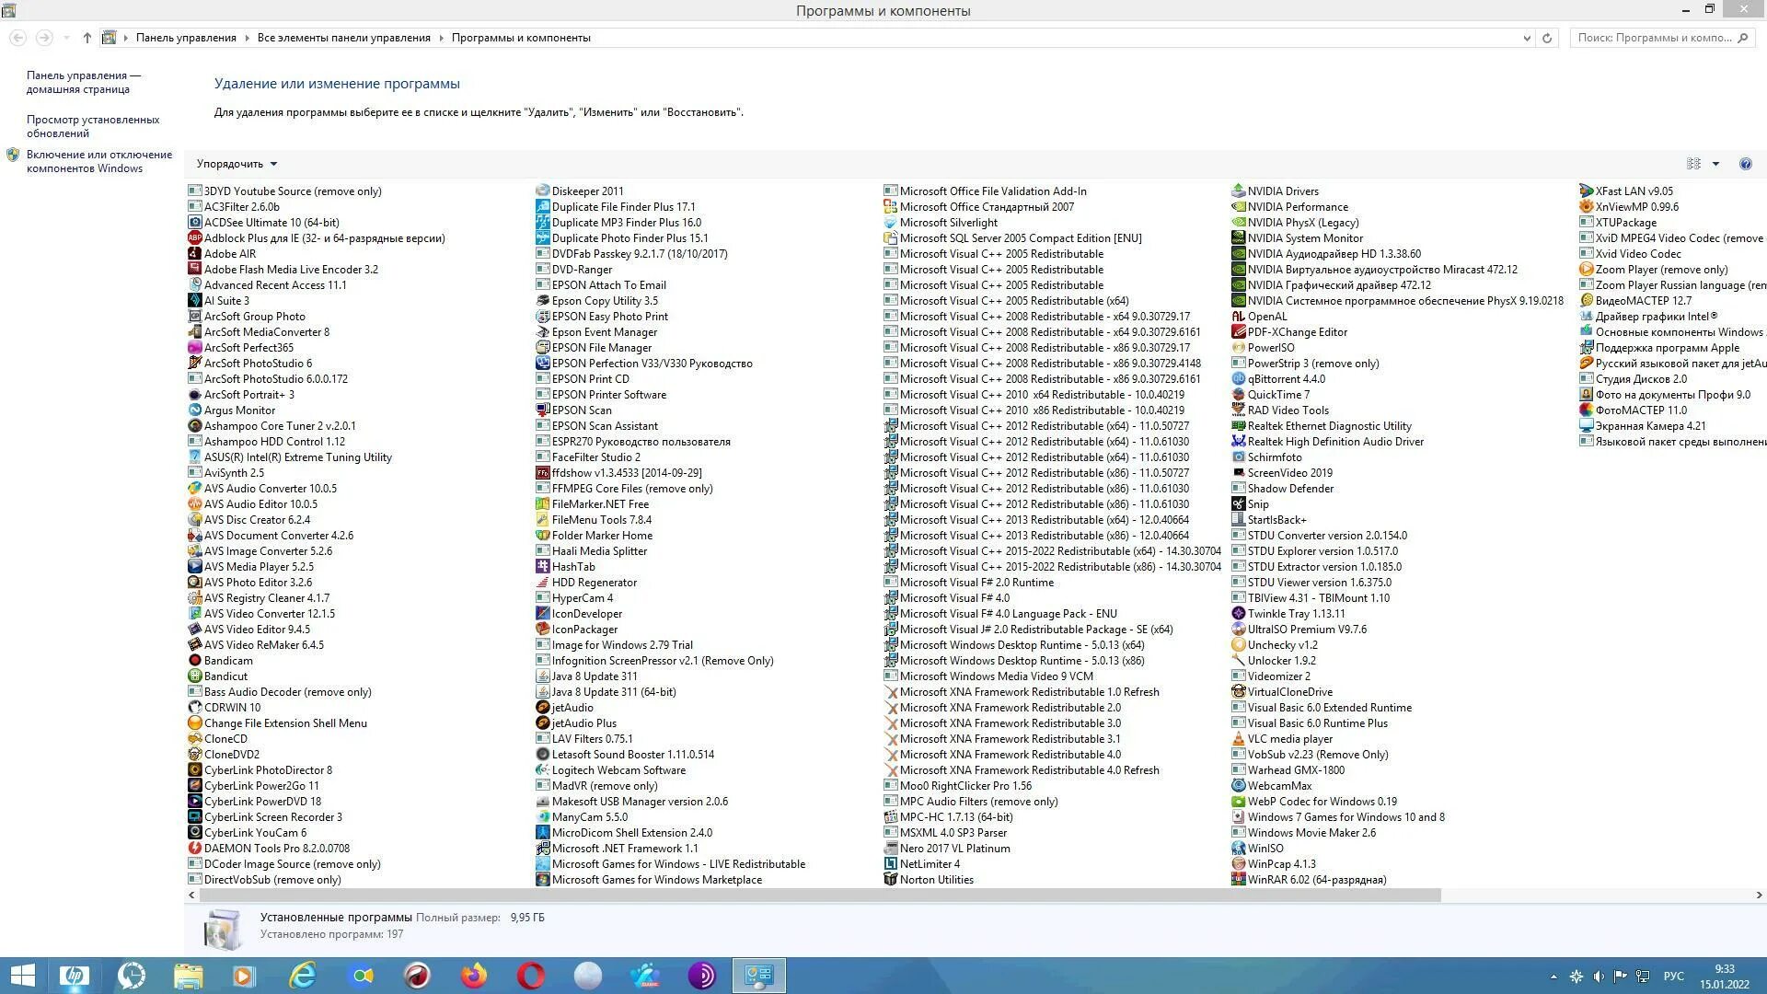This screenshot has height=994, width=1767.
Task: Show hidden tray icons arrow
Action: click(1553, 977)
